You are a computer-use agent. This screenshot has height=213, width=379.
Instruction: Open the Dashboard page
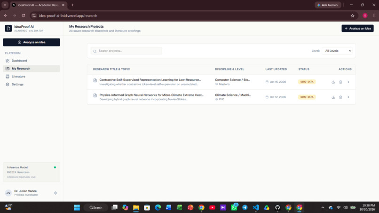pos(32,61)
